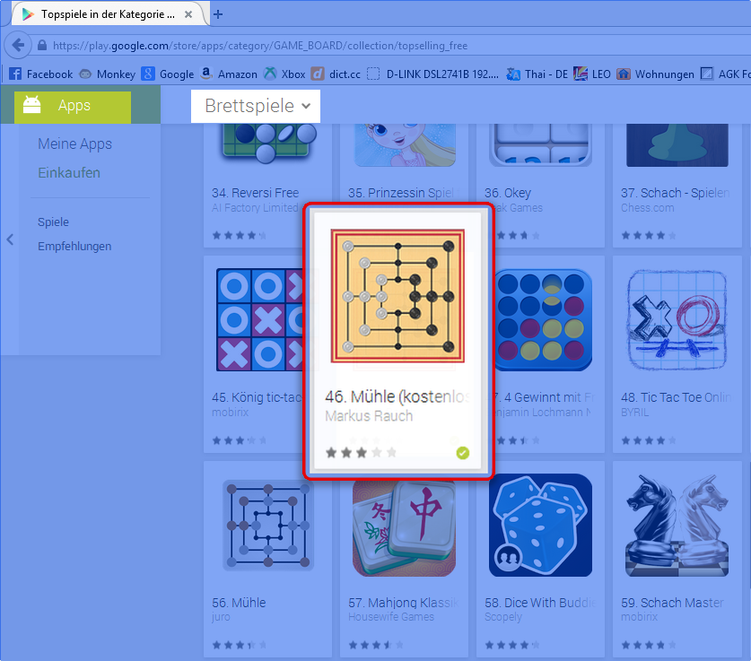Open the 46. Mühle (kostenlos) title
751x661 pixels.
point(397,396)
